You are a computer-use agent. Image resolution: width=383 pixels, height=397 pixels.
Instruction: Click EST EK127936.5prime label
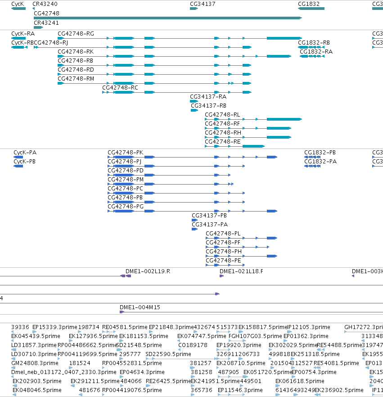[94, 336]
